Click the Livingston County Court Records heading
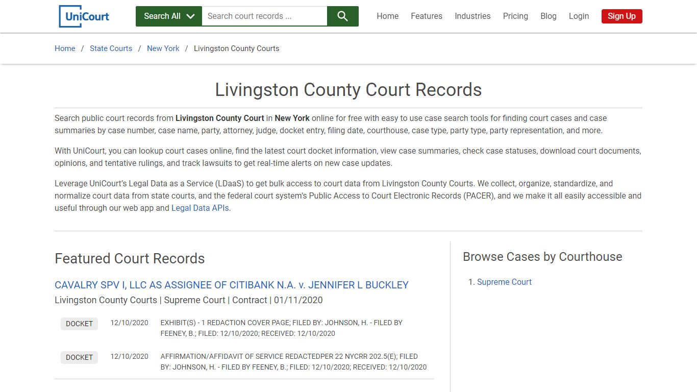Image resolution: width=697 pixels, height=392 pixels. click(348, 90)
